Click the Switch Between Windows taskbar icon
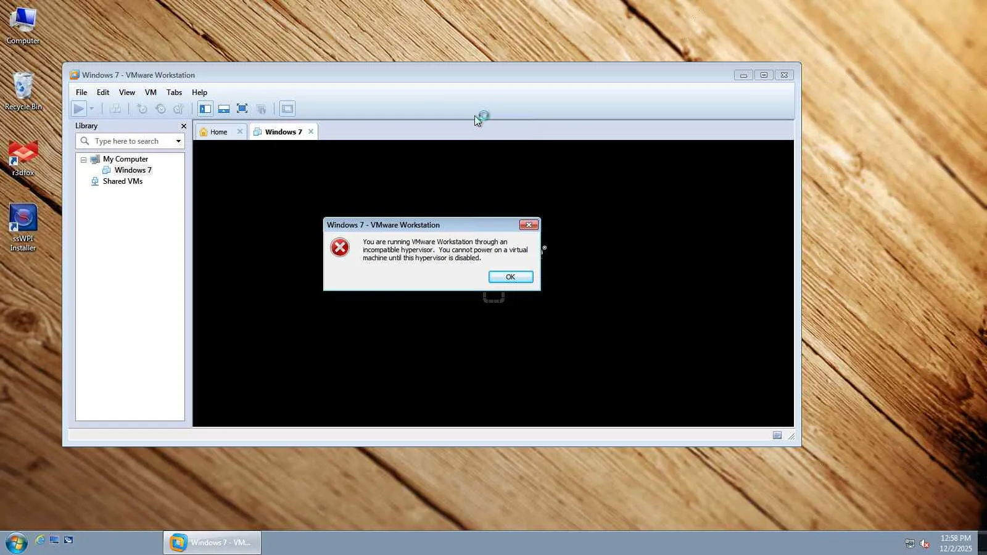This screenshot has width=987, height=555. (x=68, y=540)
